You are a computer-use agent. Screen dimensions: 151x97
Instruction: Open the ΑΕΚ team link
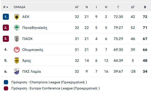[26, 17]
